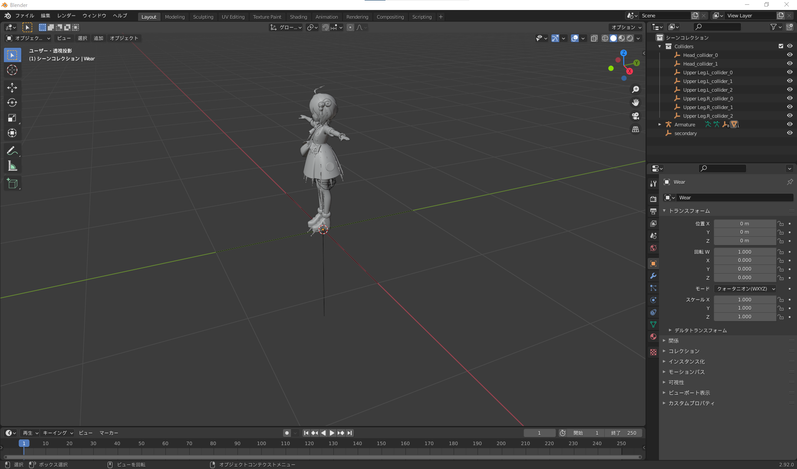Toggle X-ray mode in viewport header
The image size is (797, 469).
pyautogui.click(x=594, y=38)
